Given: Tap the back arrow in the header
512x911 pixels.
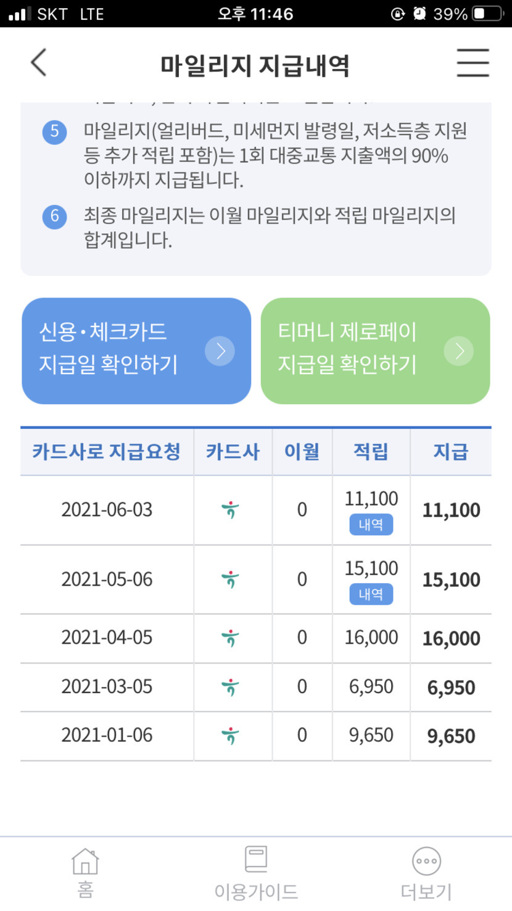Looking at the screenshot, I should coord(39,62).
